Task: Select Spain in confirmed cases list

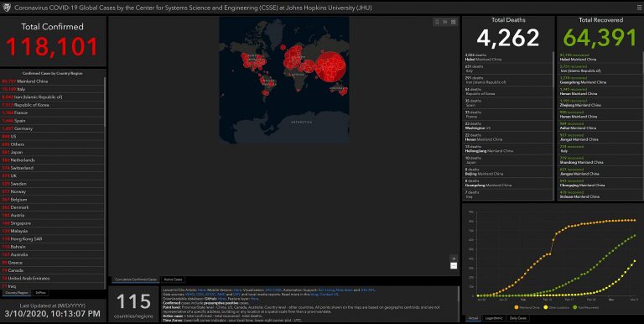Action: 52,121
